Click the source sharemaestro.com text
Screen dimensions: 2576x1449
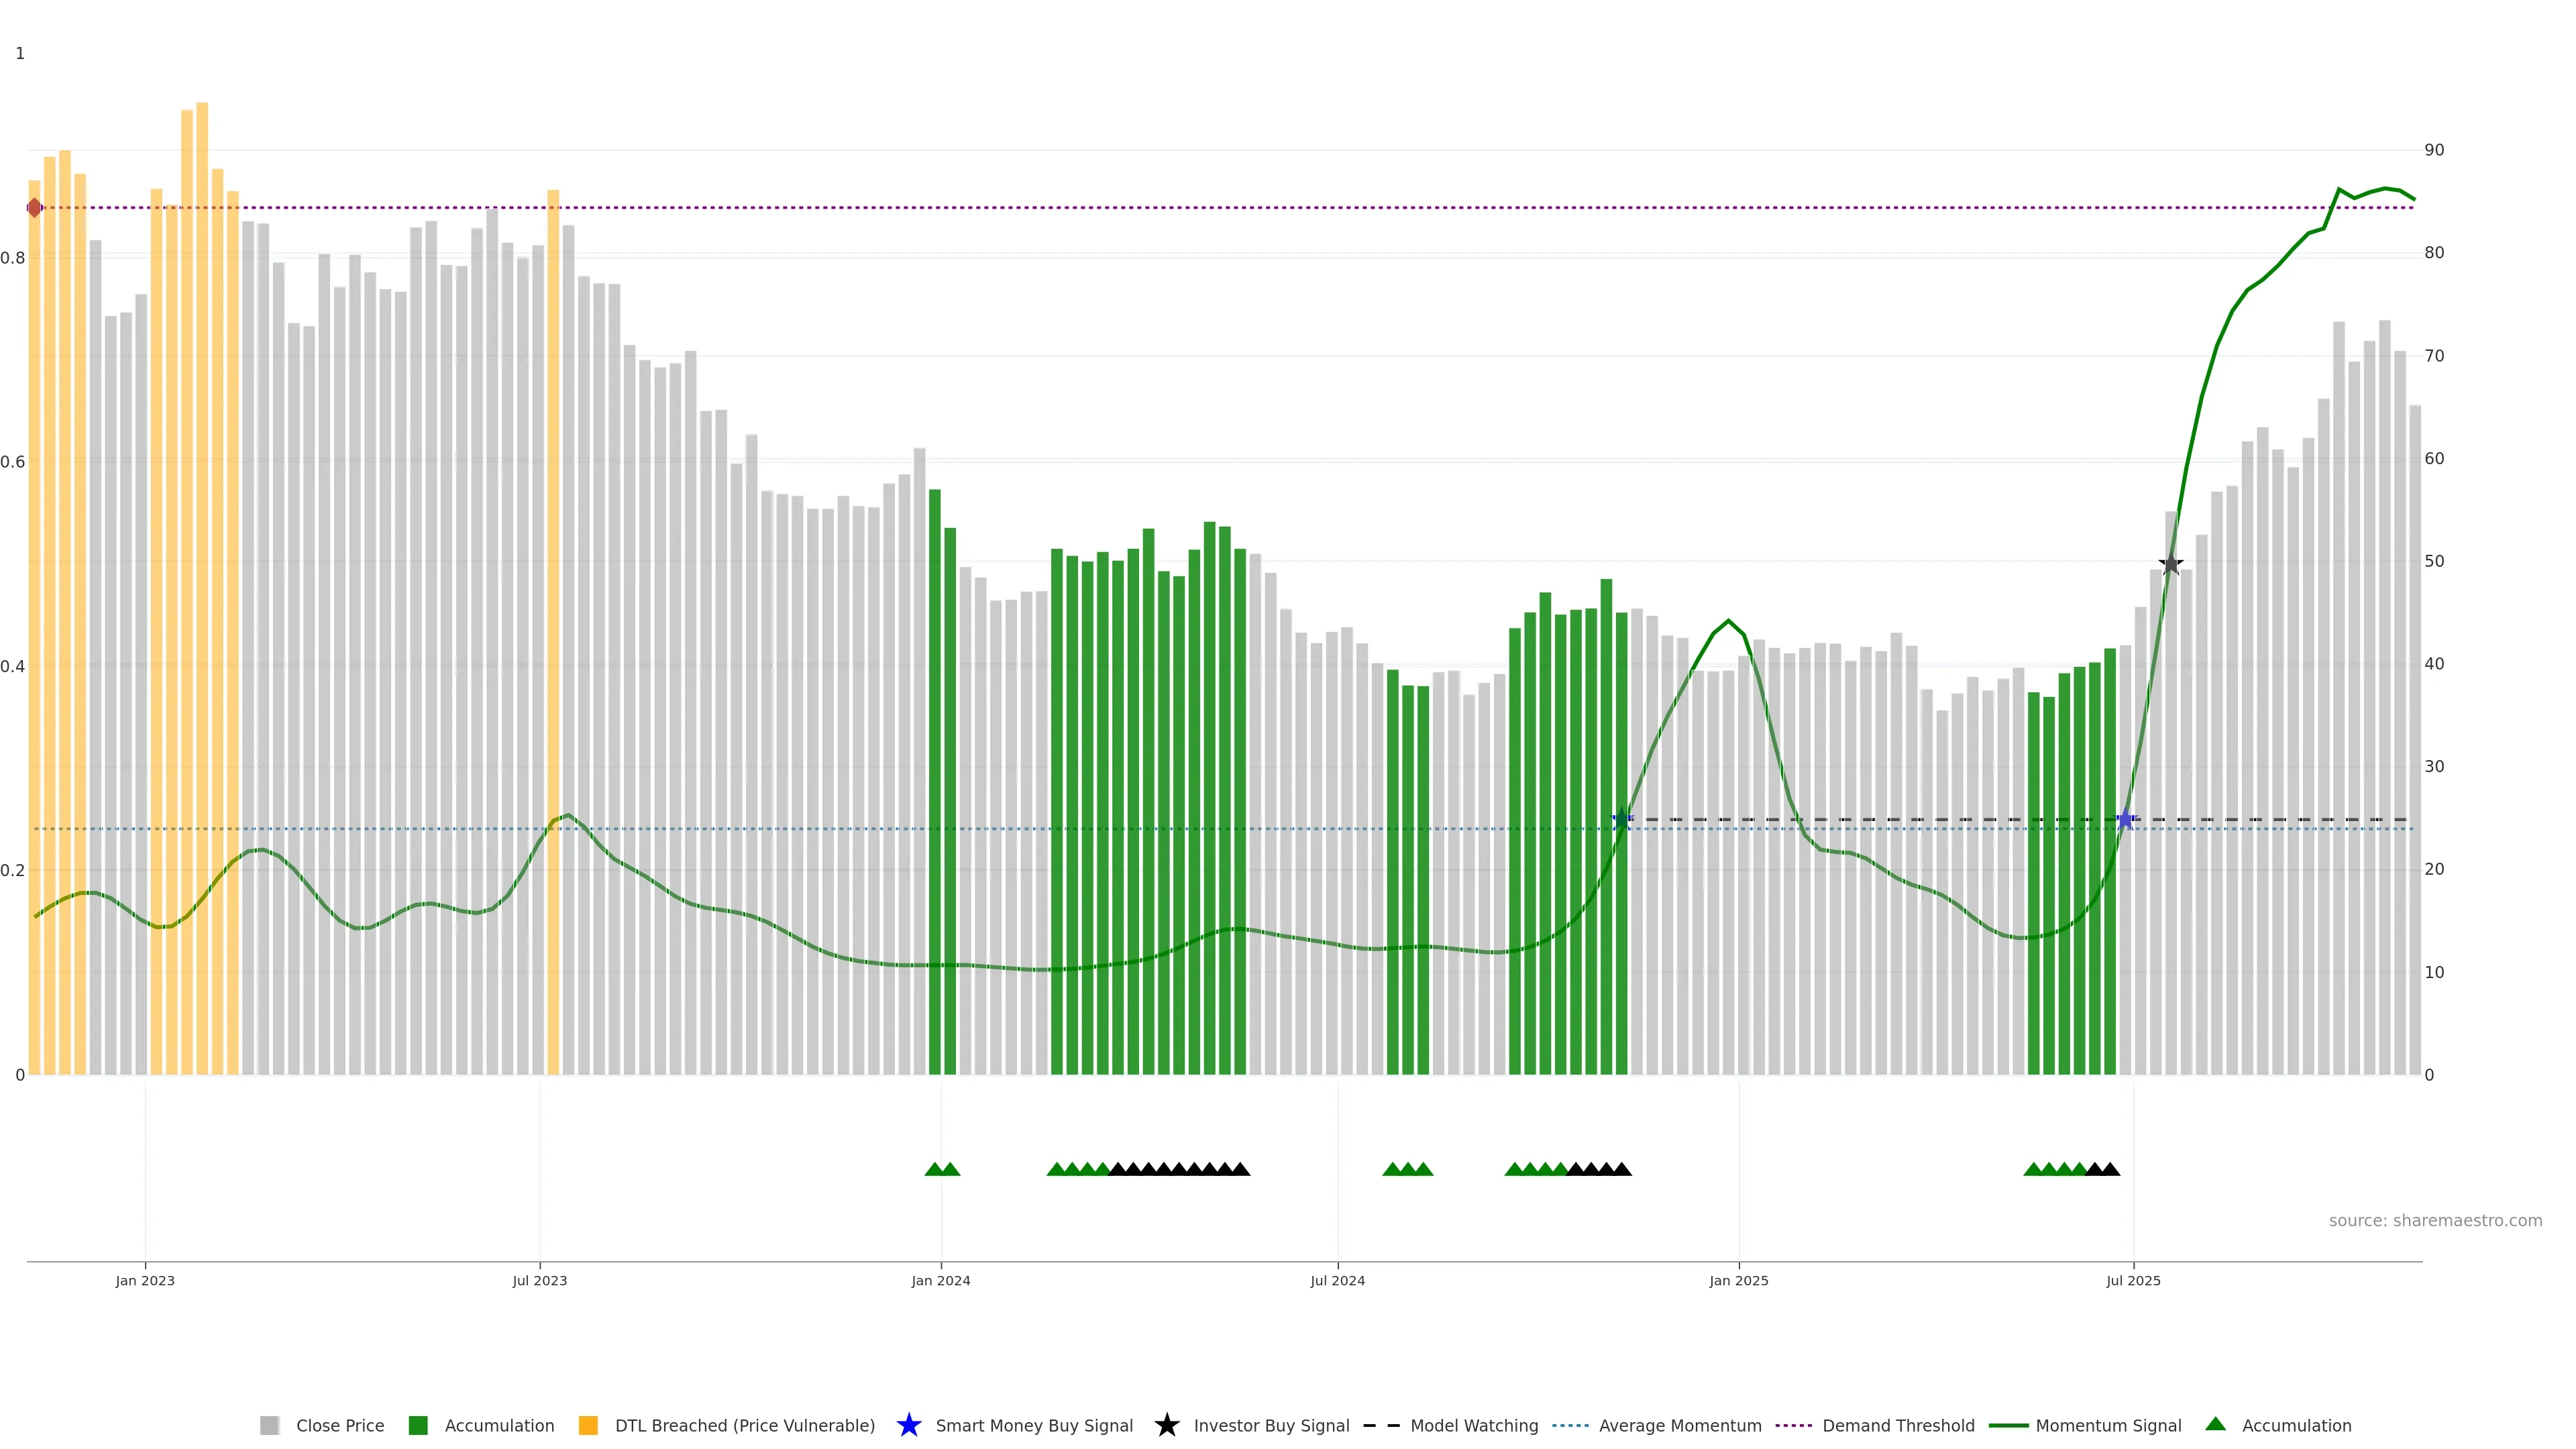[x=2435, y=1221]
